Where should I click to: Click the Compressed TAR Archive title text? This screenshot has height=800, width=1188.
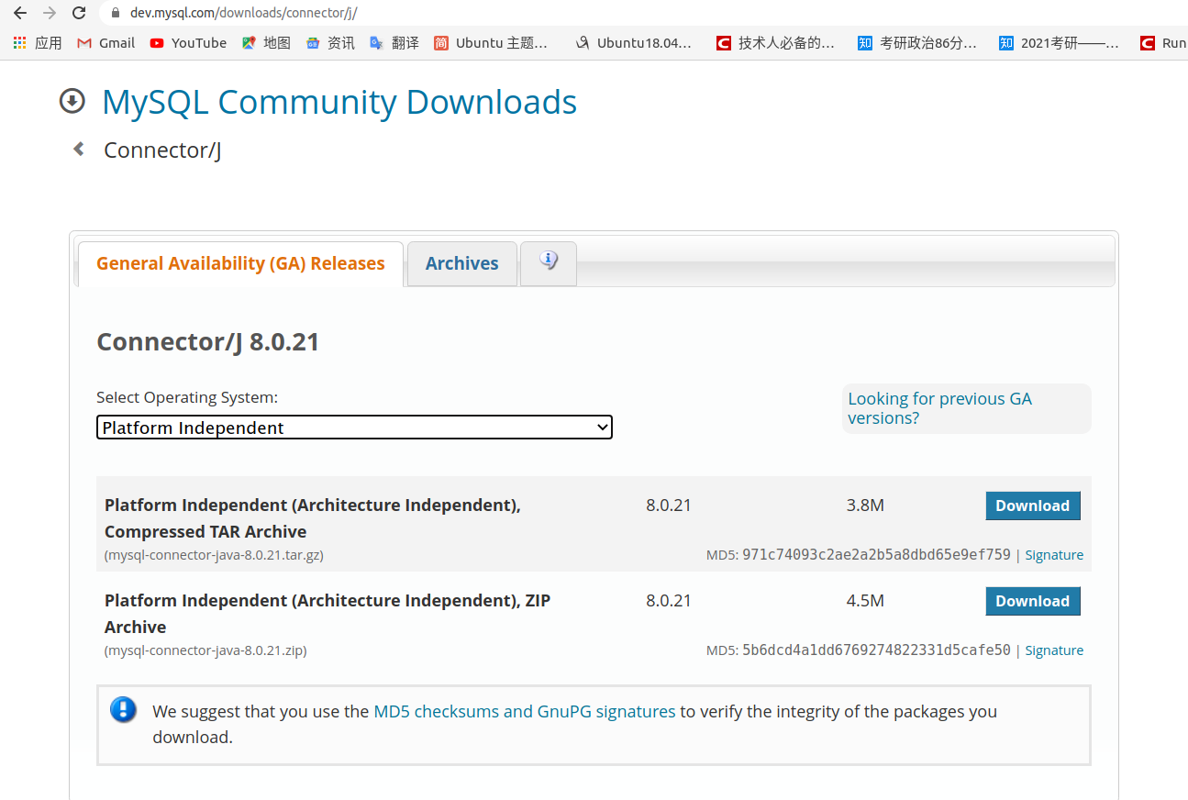(x=313, y=518)
